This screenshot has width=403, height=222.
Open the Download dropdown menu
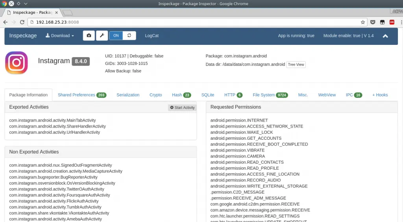pyautogui.click(x=60, y=36)
